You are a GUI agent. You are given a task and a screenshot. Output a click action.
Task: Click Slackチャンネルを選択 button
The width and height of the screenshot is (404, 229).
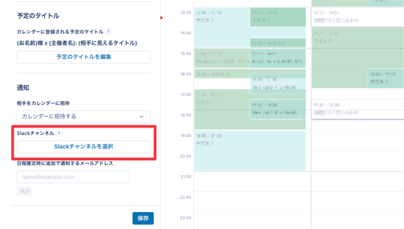84,147
